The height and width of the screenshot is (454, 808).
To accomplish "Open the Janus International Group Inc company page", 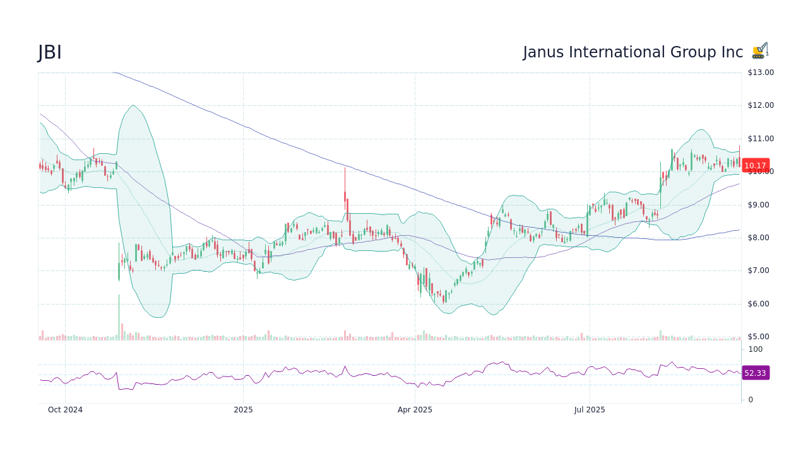I will (x=633, y=52).
